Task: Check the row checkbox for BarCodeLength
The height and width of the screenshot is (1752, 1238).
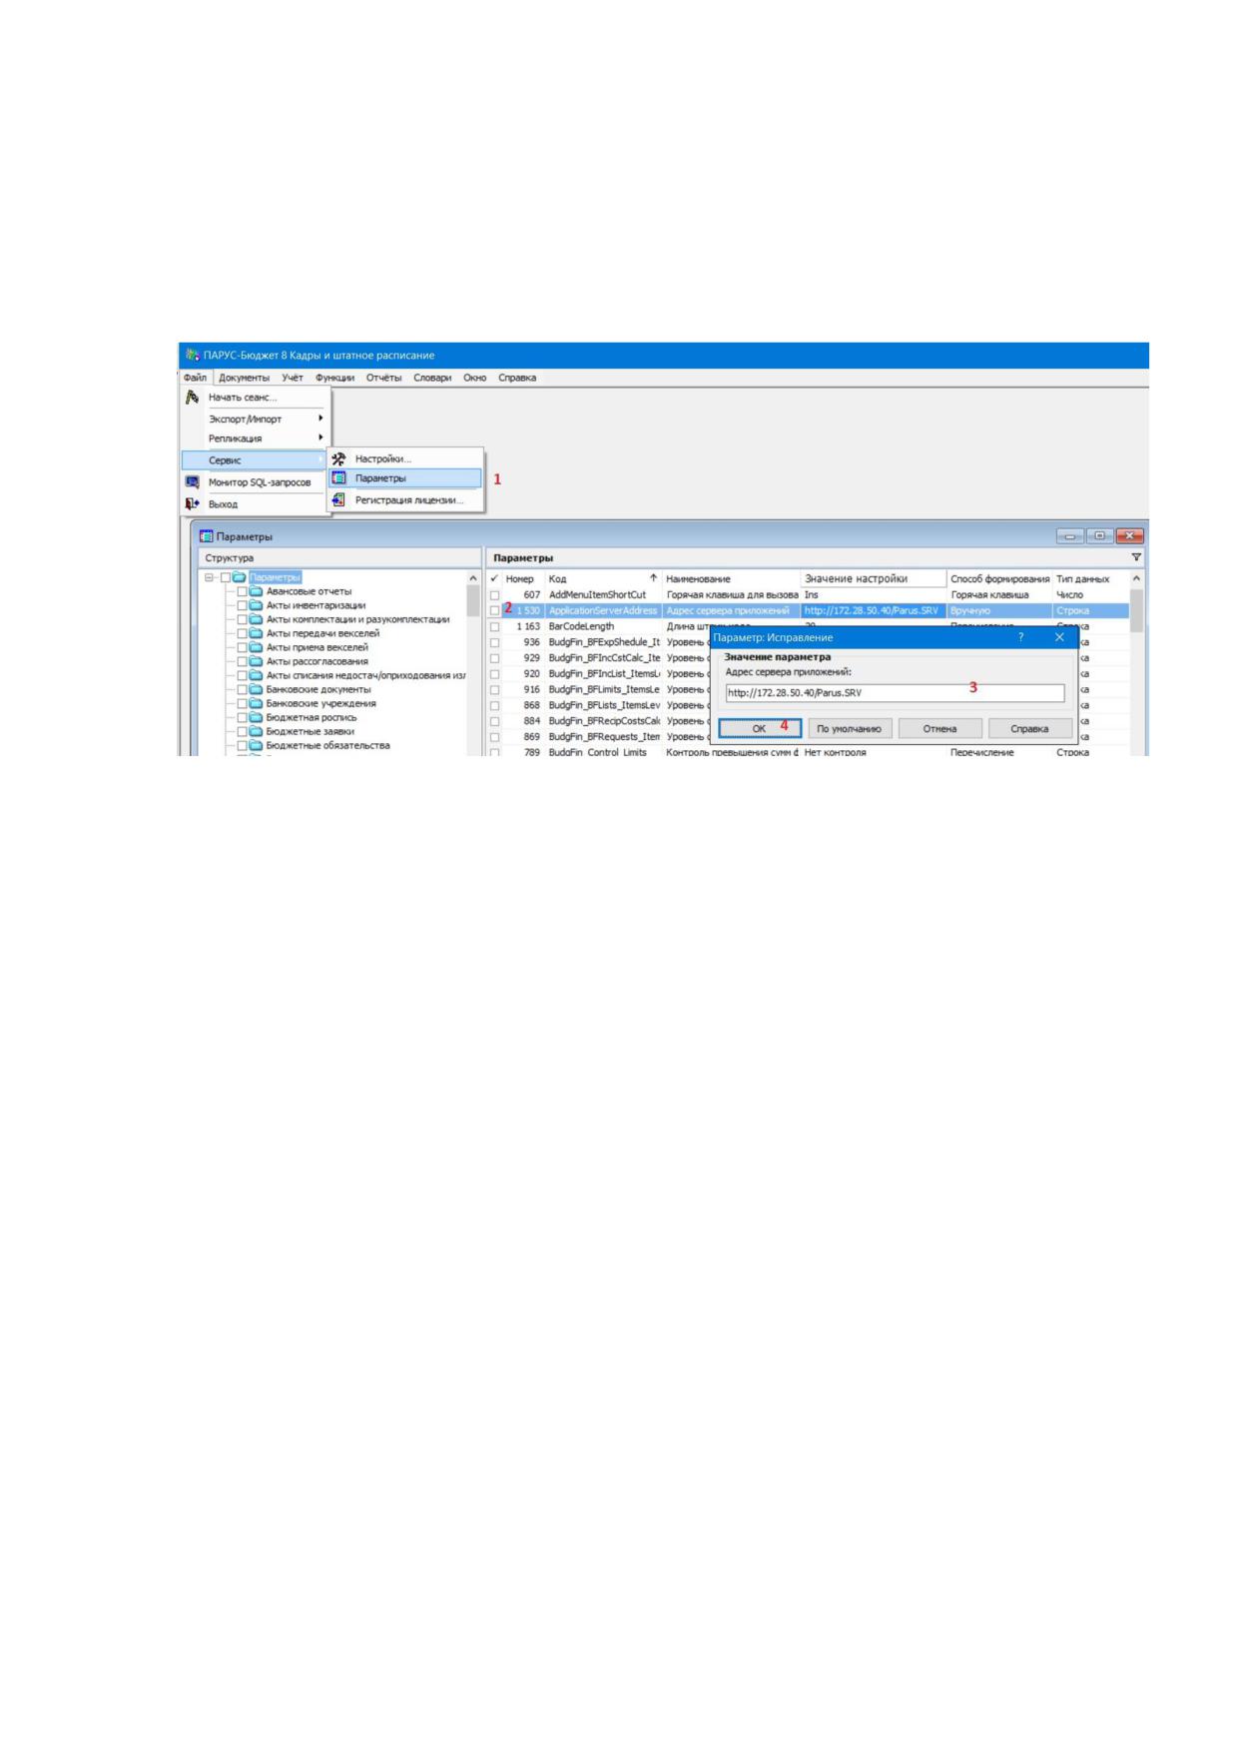Action: click(x=494, y=627)
